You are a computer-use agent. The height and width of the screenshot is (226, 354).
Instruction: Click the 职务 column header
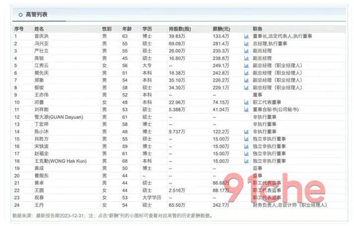(x=257, y=29)
